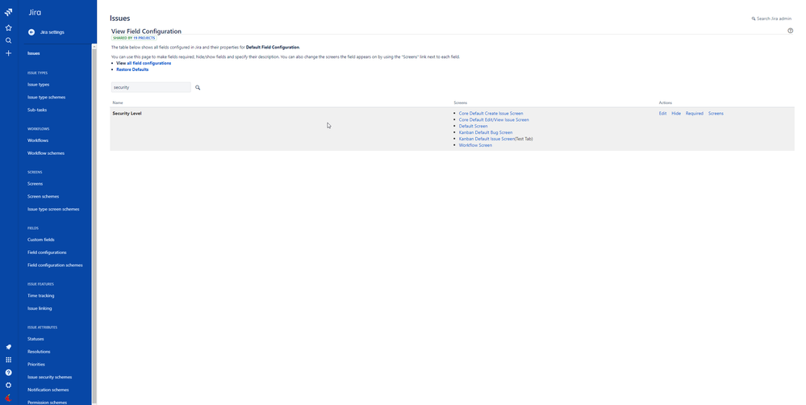This screenshot has height=405, width=806.
Task: Click the create plus icon
Action: 8,53
